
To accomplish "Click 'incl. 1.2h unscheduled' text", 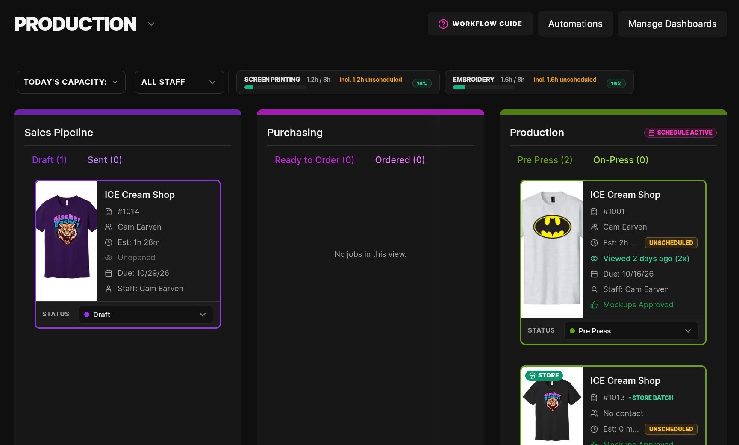I will (x=371, y=80).
